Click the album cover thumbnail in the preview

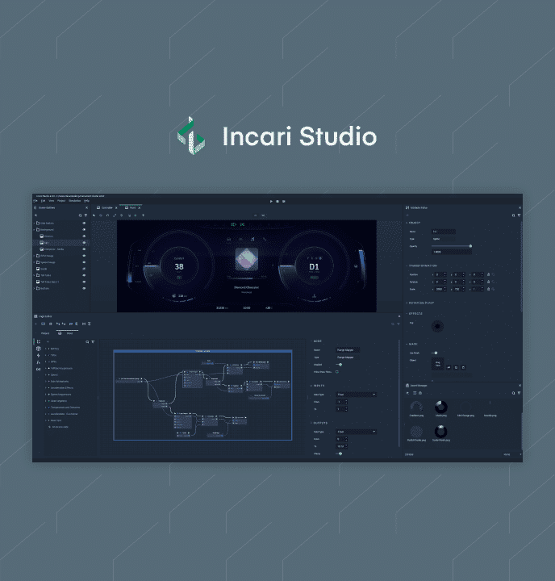[x=247, y=259]
